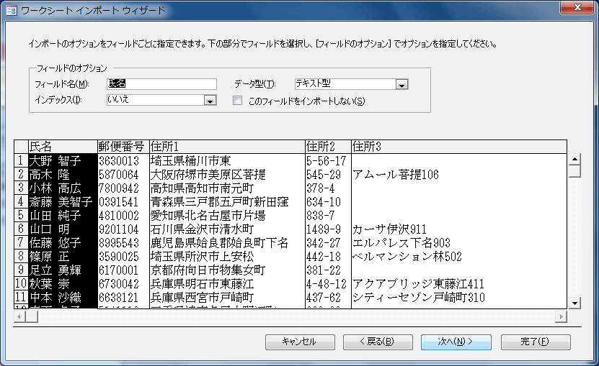Click 住所2 cell 4-48-12
The image size is (599, 366).
coord(328,284)
